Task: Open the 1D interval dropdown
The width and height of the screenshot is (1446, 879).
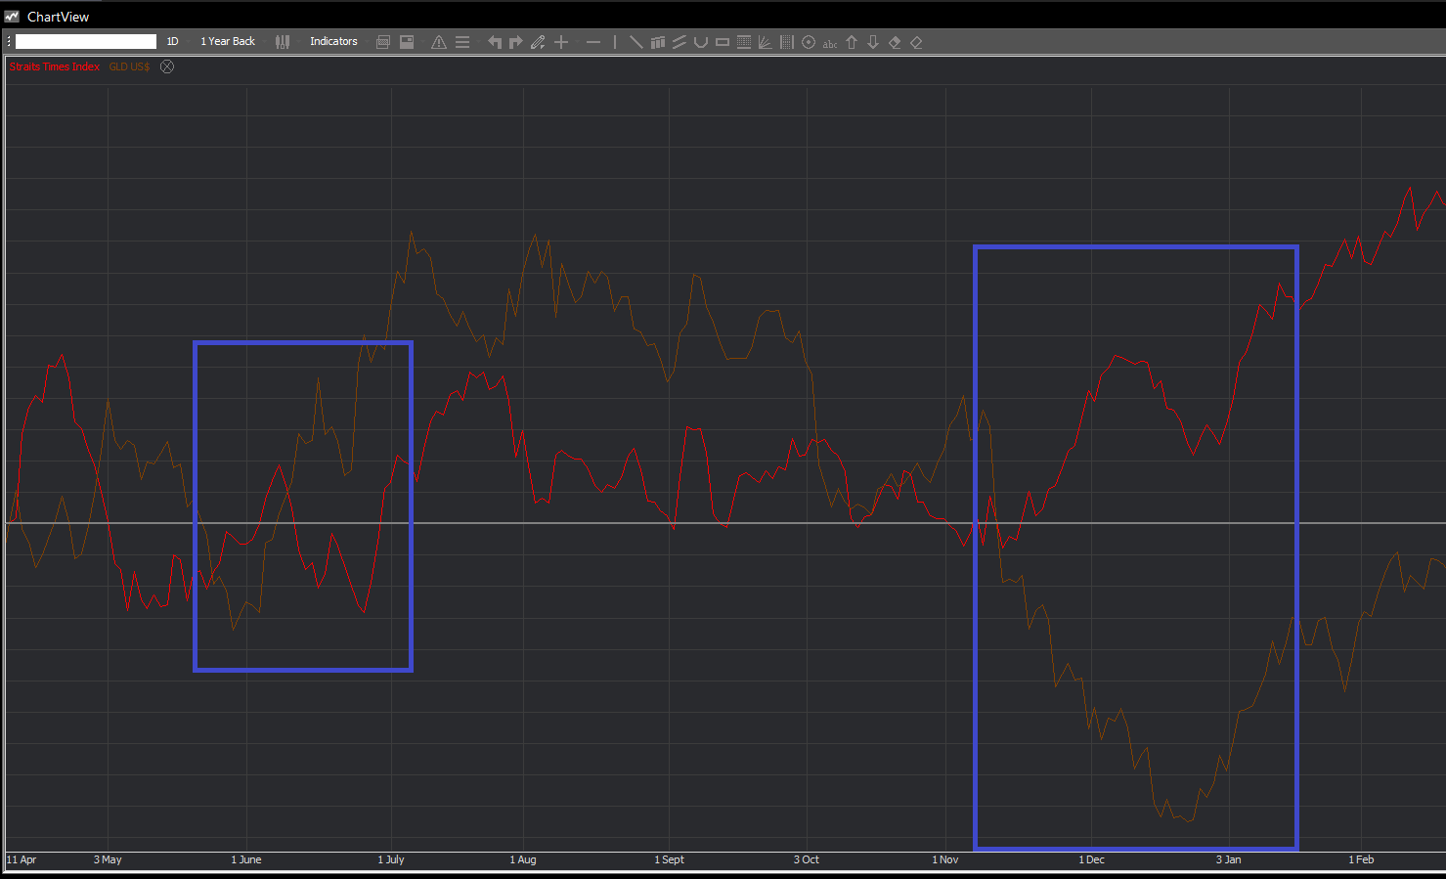Action: click(x=173, y=41)
